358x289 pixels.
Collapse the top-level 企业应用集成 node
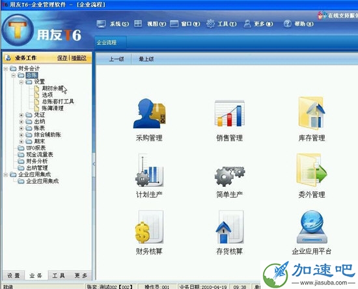[x=6, y=174]
